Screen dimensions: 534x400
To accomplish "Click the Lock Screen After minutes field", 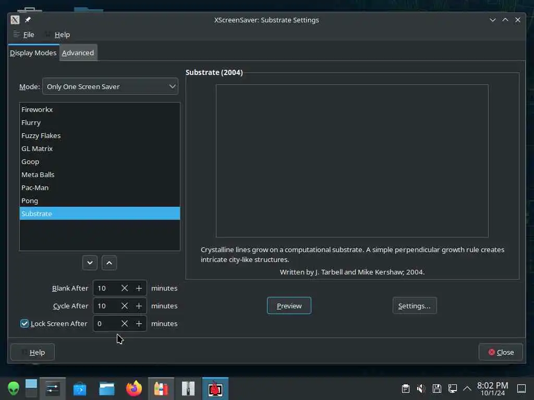I will pyautogui.click(x=106, y=323).
